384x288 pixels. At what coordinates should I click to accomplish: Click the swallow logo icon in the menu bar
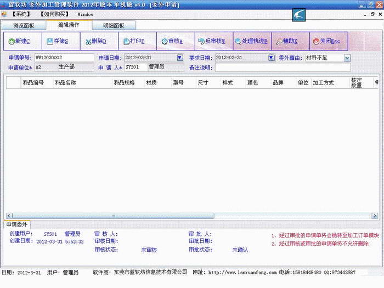299,15
